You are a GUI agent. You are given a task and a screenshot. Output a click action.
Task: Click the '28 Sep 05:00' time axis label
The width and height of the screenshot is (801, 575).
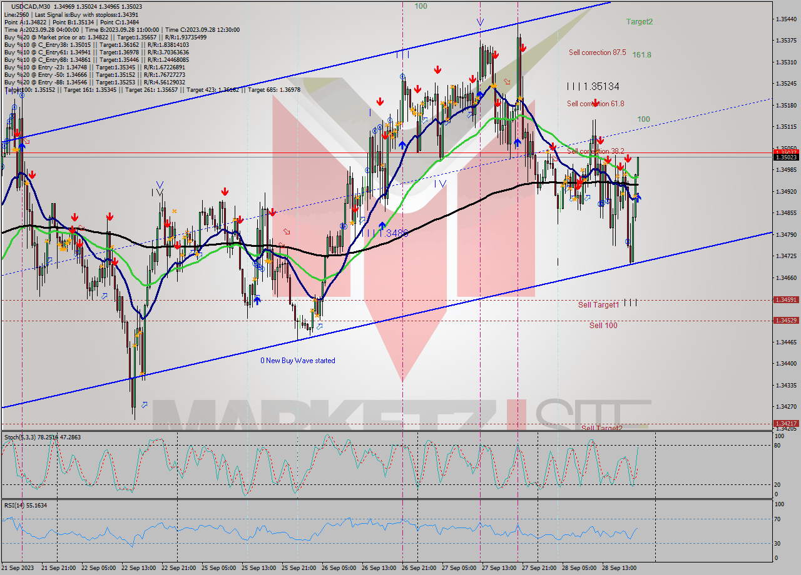pos(579,568)
